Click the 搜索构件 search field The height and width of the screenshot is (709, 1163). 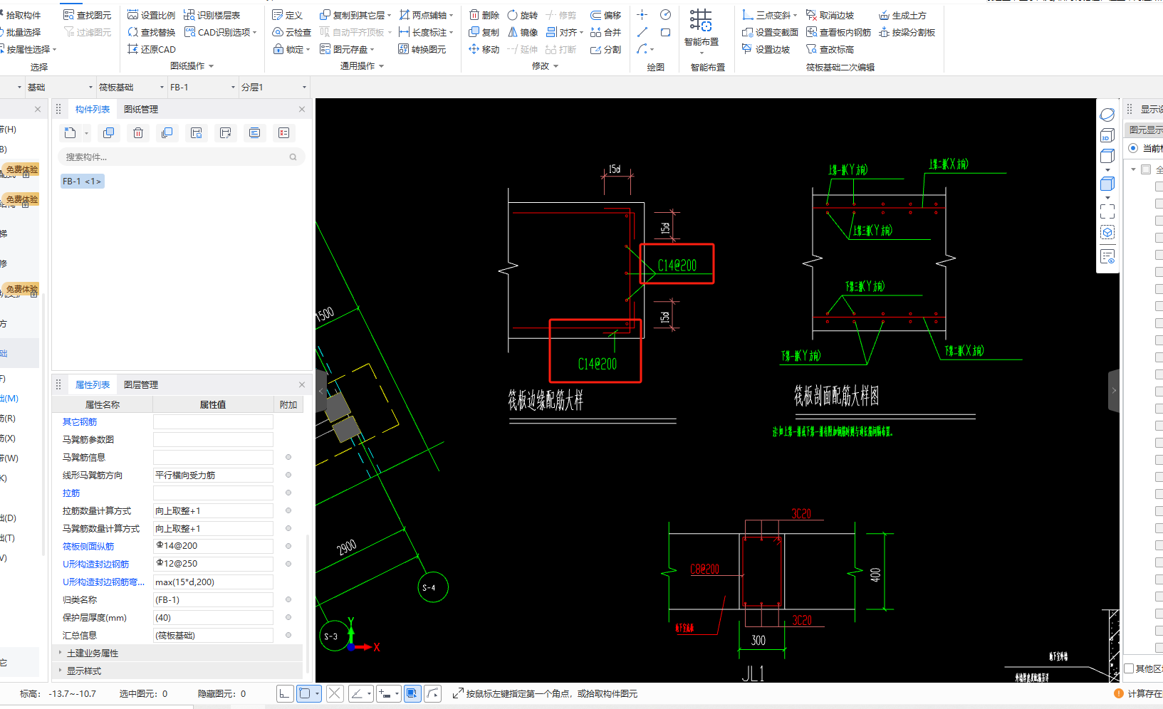coord(181,157)
